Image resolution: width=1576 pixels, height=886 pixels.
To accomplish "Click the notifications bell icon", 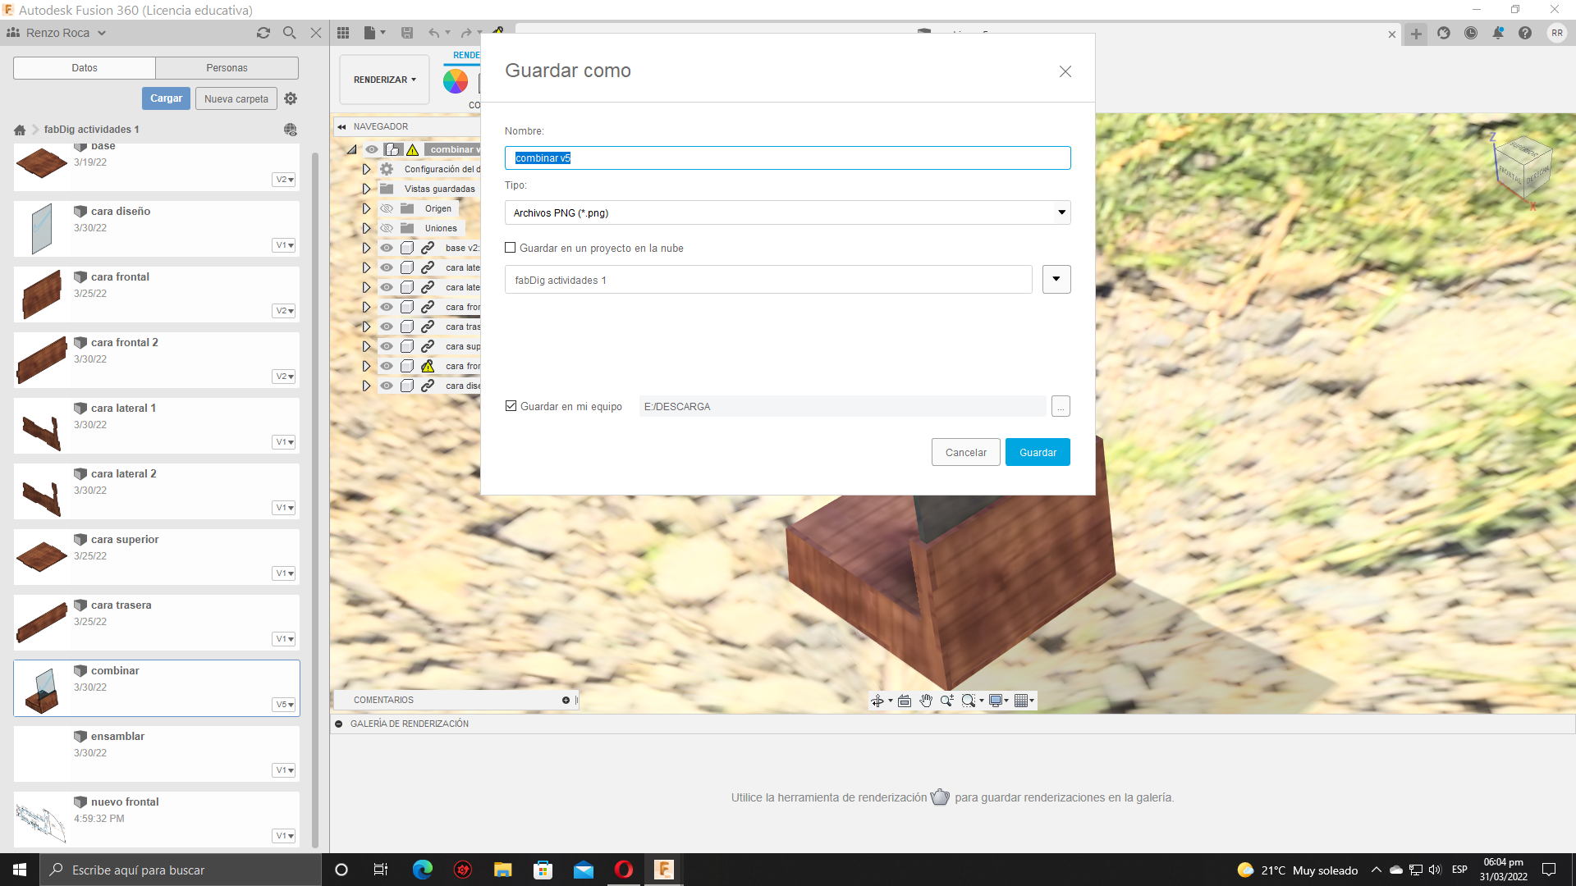I will (1498, 33).
